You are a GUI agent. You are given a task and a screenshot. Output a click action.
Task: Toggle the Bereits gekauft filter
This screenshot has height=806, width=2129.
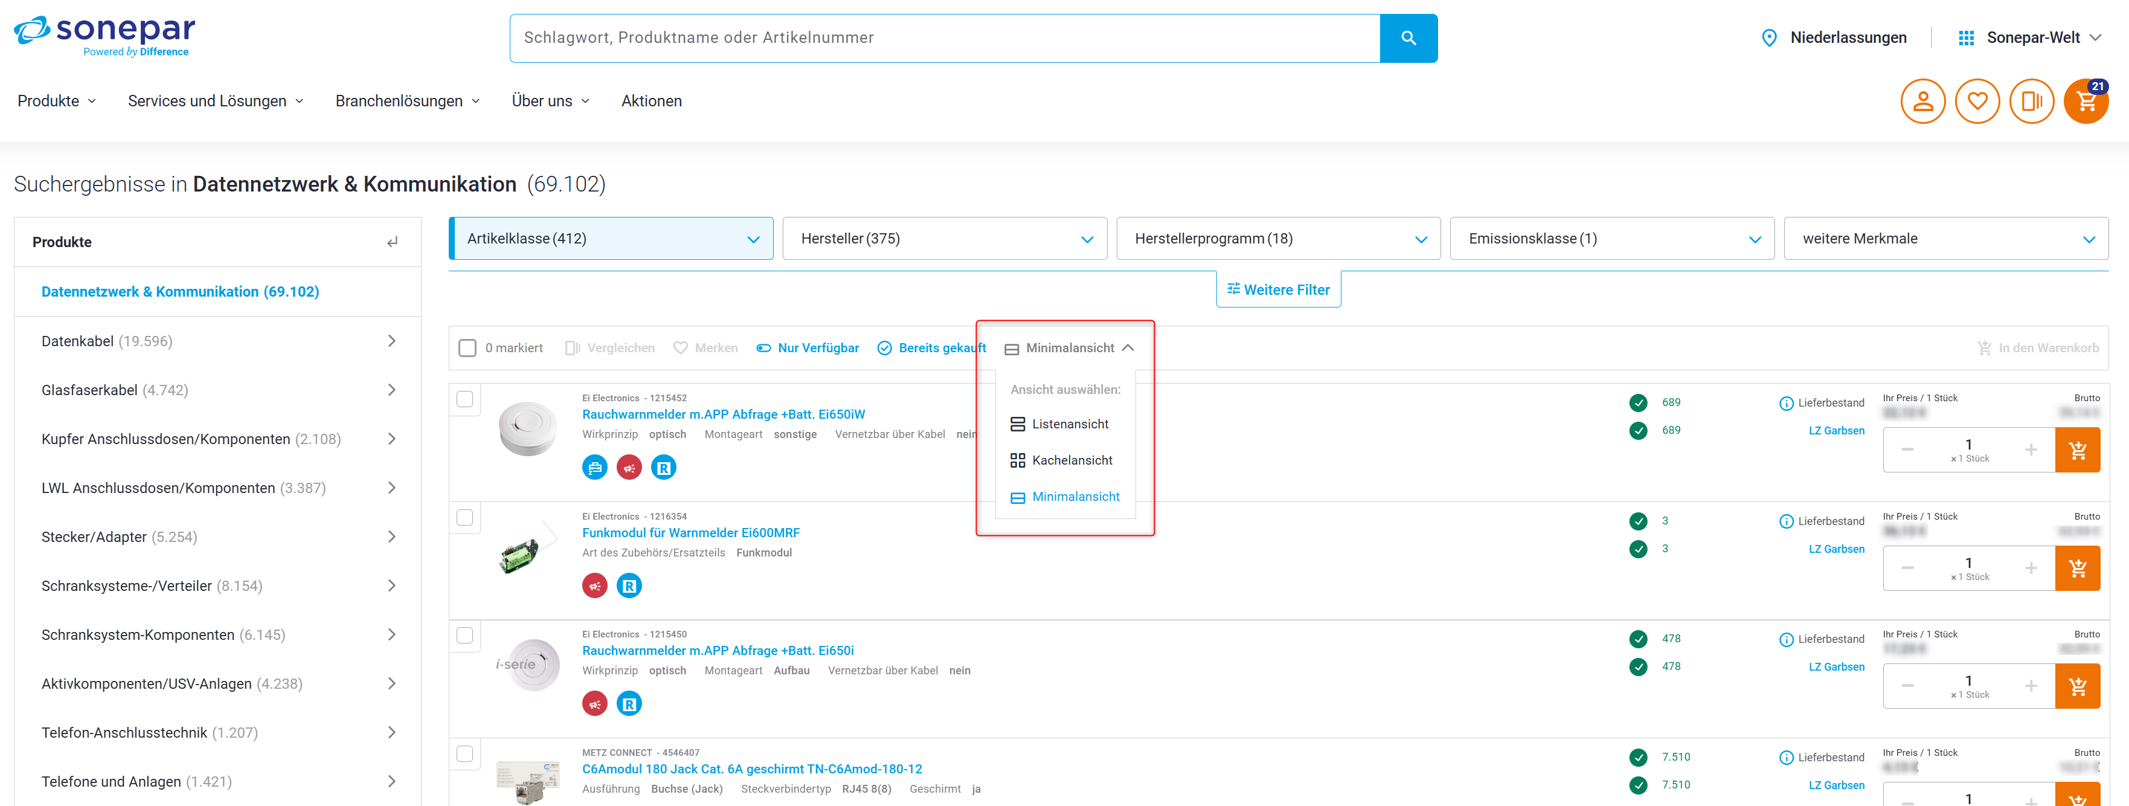[931, 348]
